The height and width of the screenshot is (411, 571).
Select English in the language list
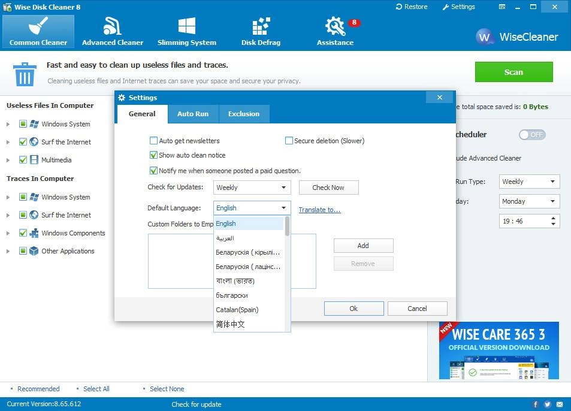pyautogui.click(x=249, y=223)
